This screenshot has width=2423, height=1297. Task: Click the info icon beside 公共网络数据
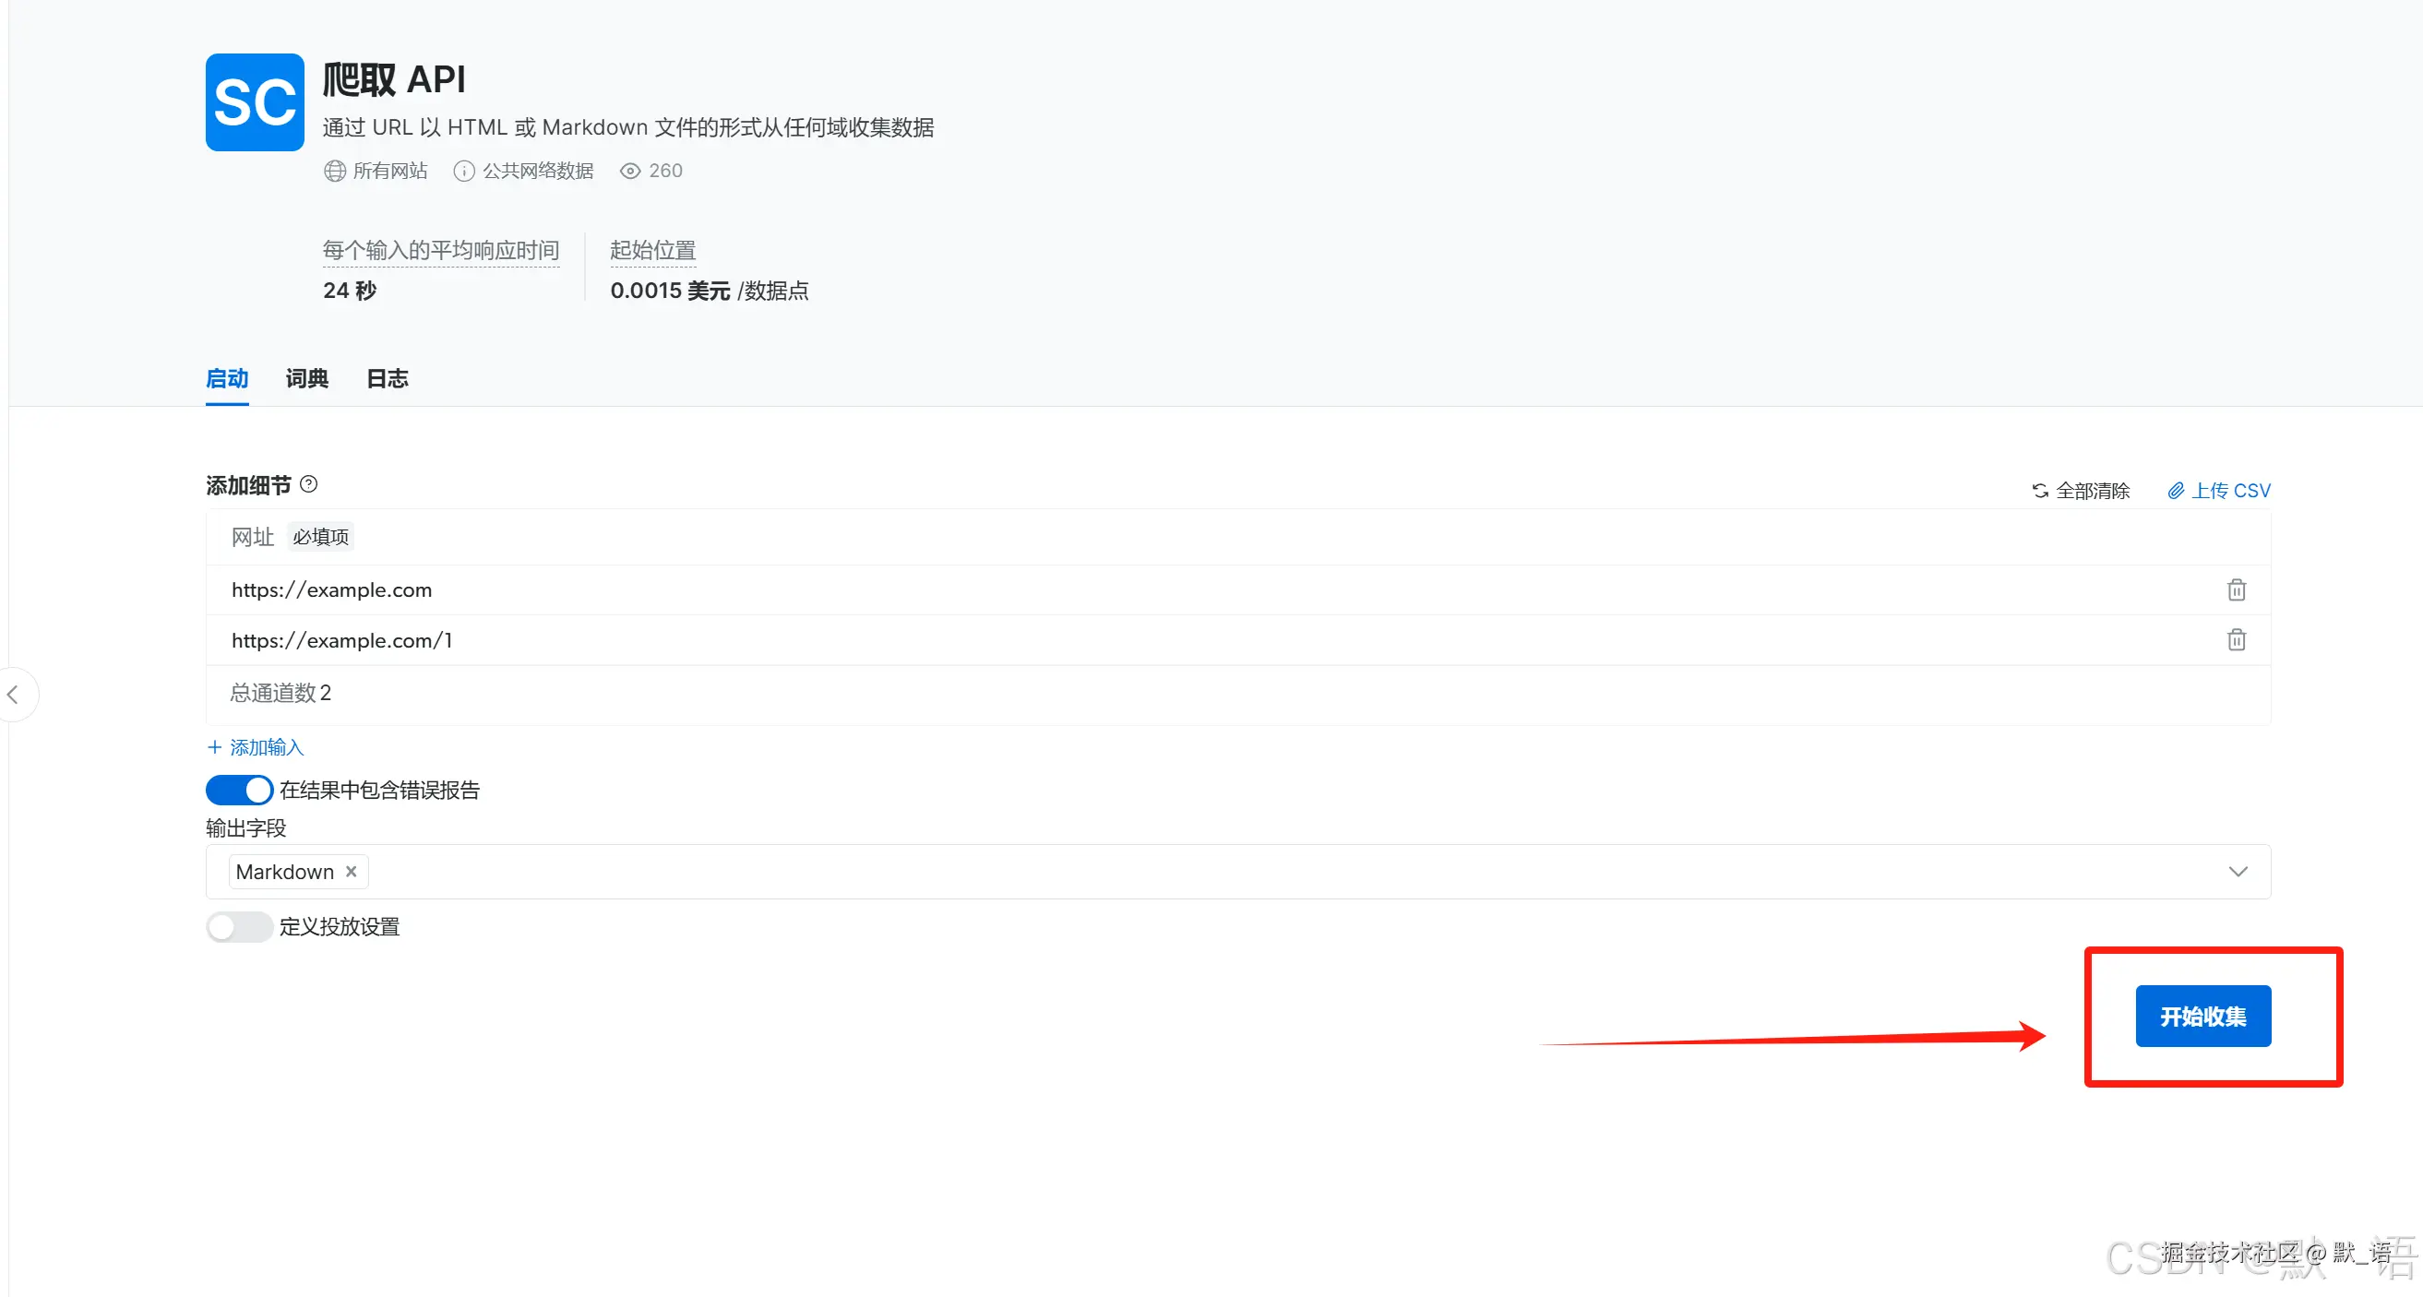click(x=464, y=171)
